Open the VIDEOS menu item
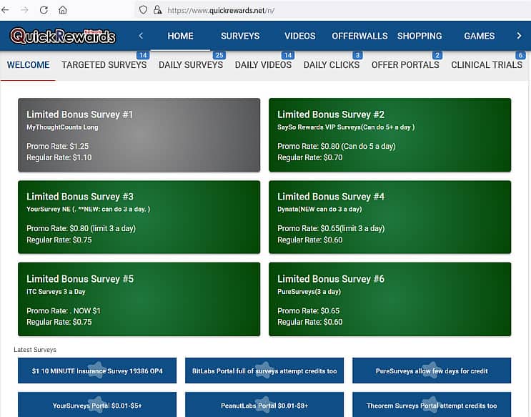The width and height of the screenshot is (531, 417). (x=299, y=36)
